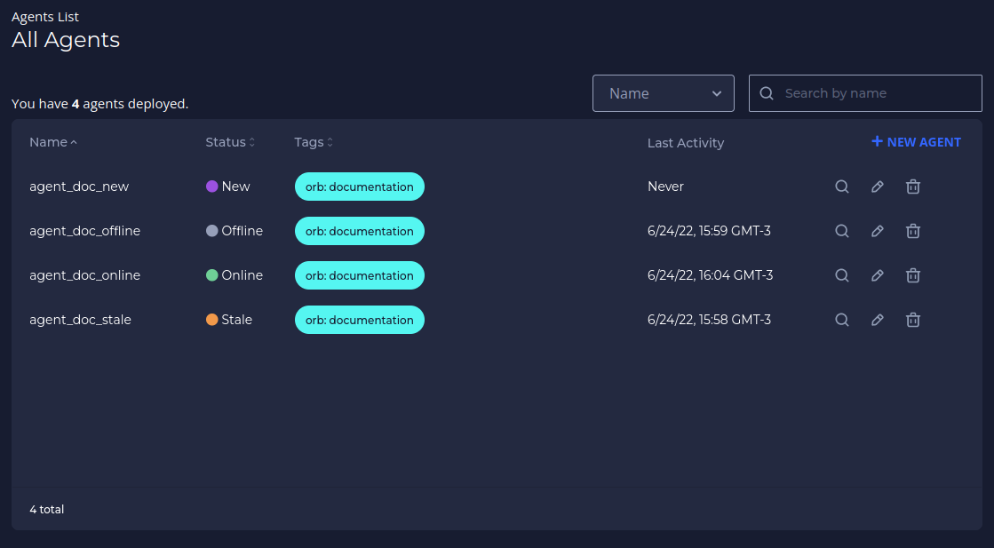Click the agent_doc_offline name
The image size is (994, 548).
[85, 231]
